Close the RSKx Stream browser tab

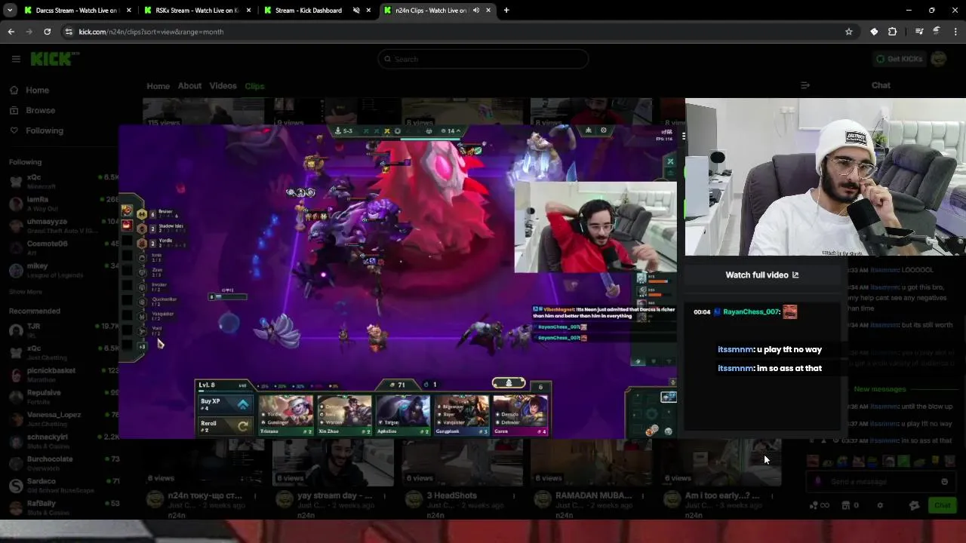point(248,11)
